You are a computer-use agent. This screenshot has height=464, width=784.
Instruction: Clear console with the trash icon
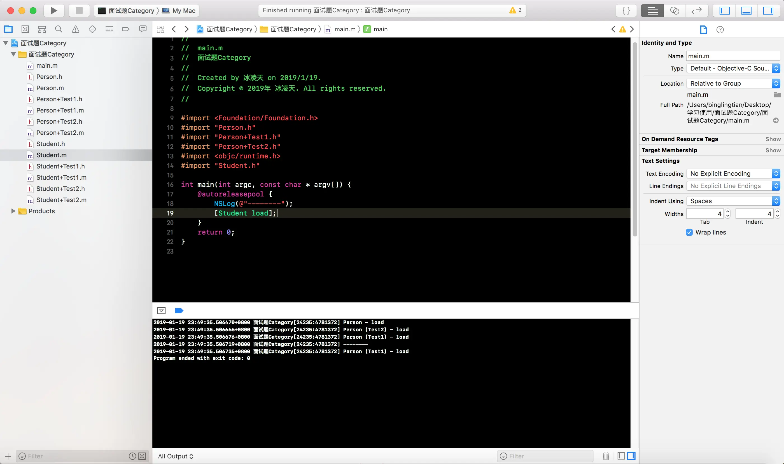coord(606,456)
